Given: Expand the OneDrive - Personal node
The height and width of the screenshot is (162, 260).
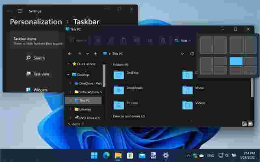Looking at the screenshot, I should [x=71, y=83].
